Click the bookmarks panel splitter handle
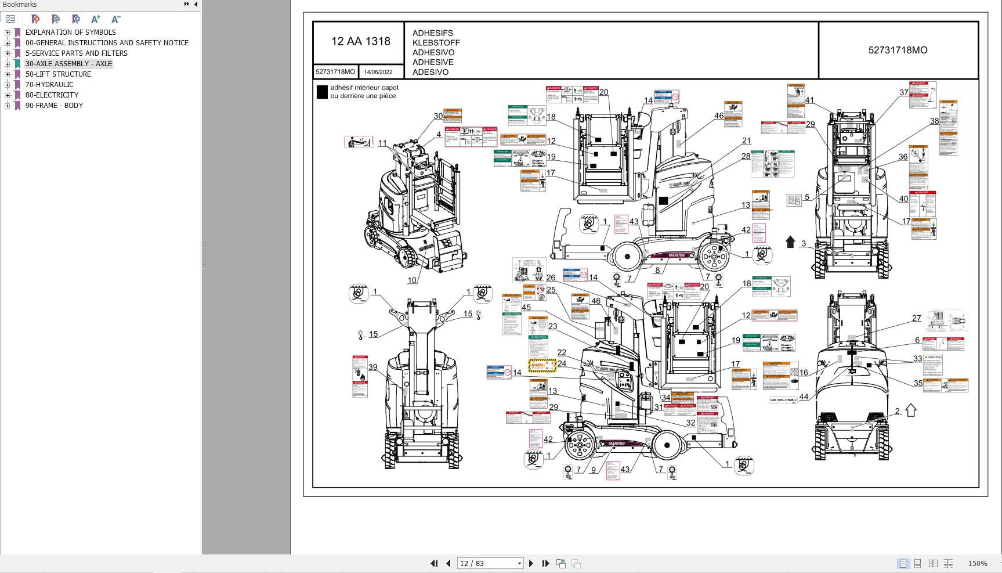 (x=204, y=254)
